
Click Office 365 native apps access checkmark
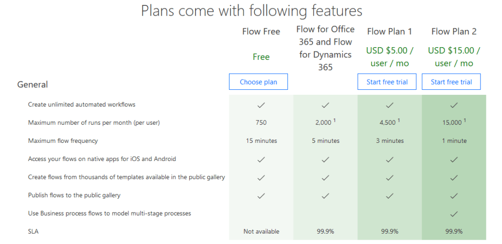pos(326,159)
